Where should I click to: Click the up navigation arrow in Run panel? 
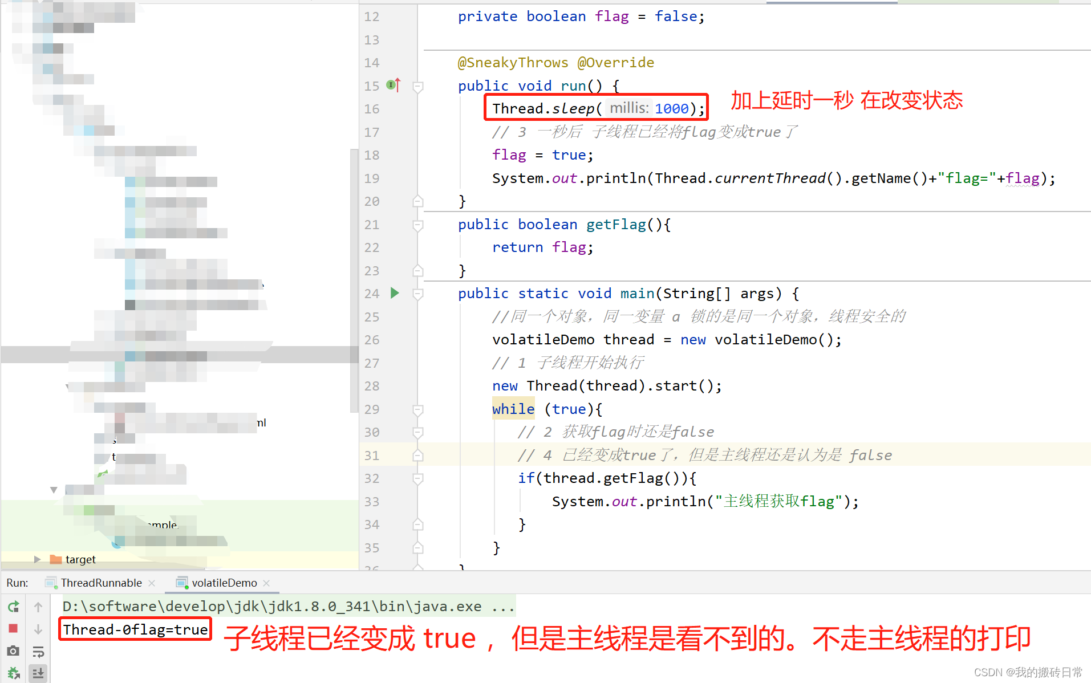pyautogui.click(x=38, y=607)
